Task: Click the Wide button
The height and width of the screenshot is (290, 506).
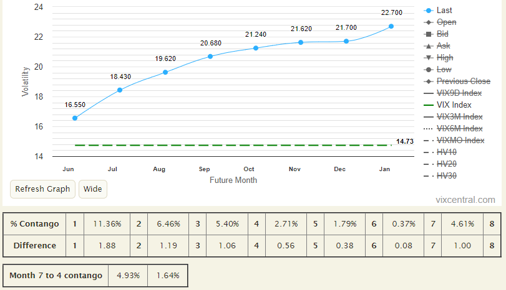Action: click(x=93, y=189)
